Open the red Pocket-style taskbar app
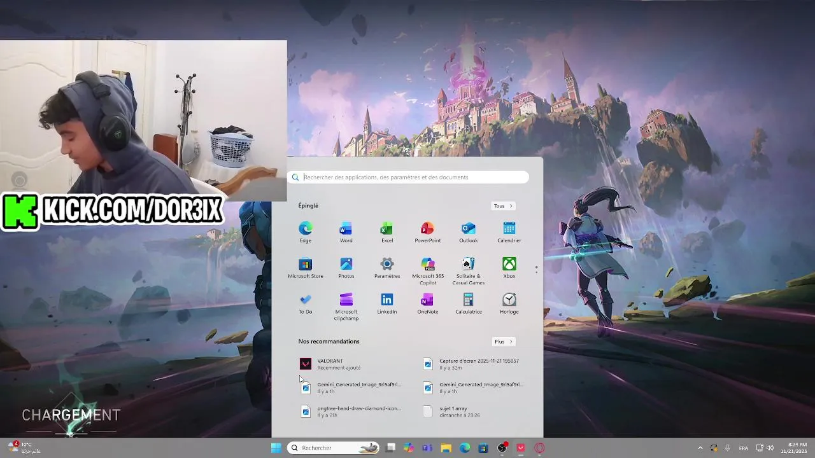 521,448
